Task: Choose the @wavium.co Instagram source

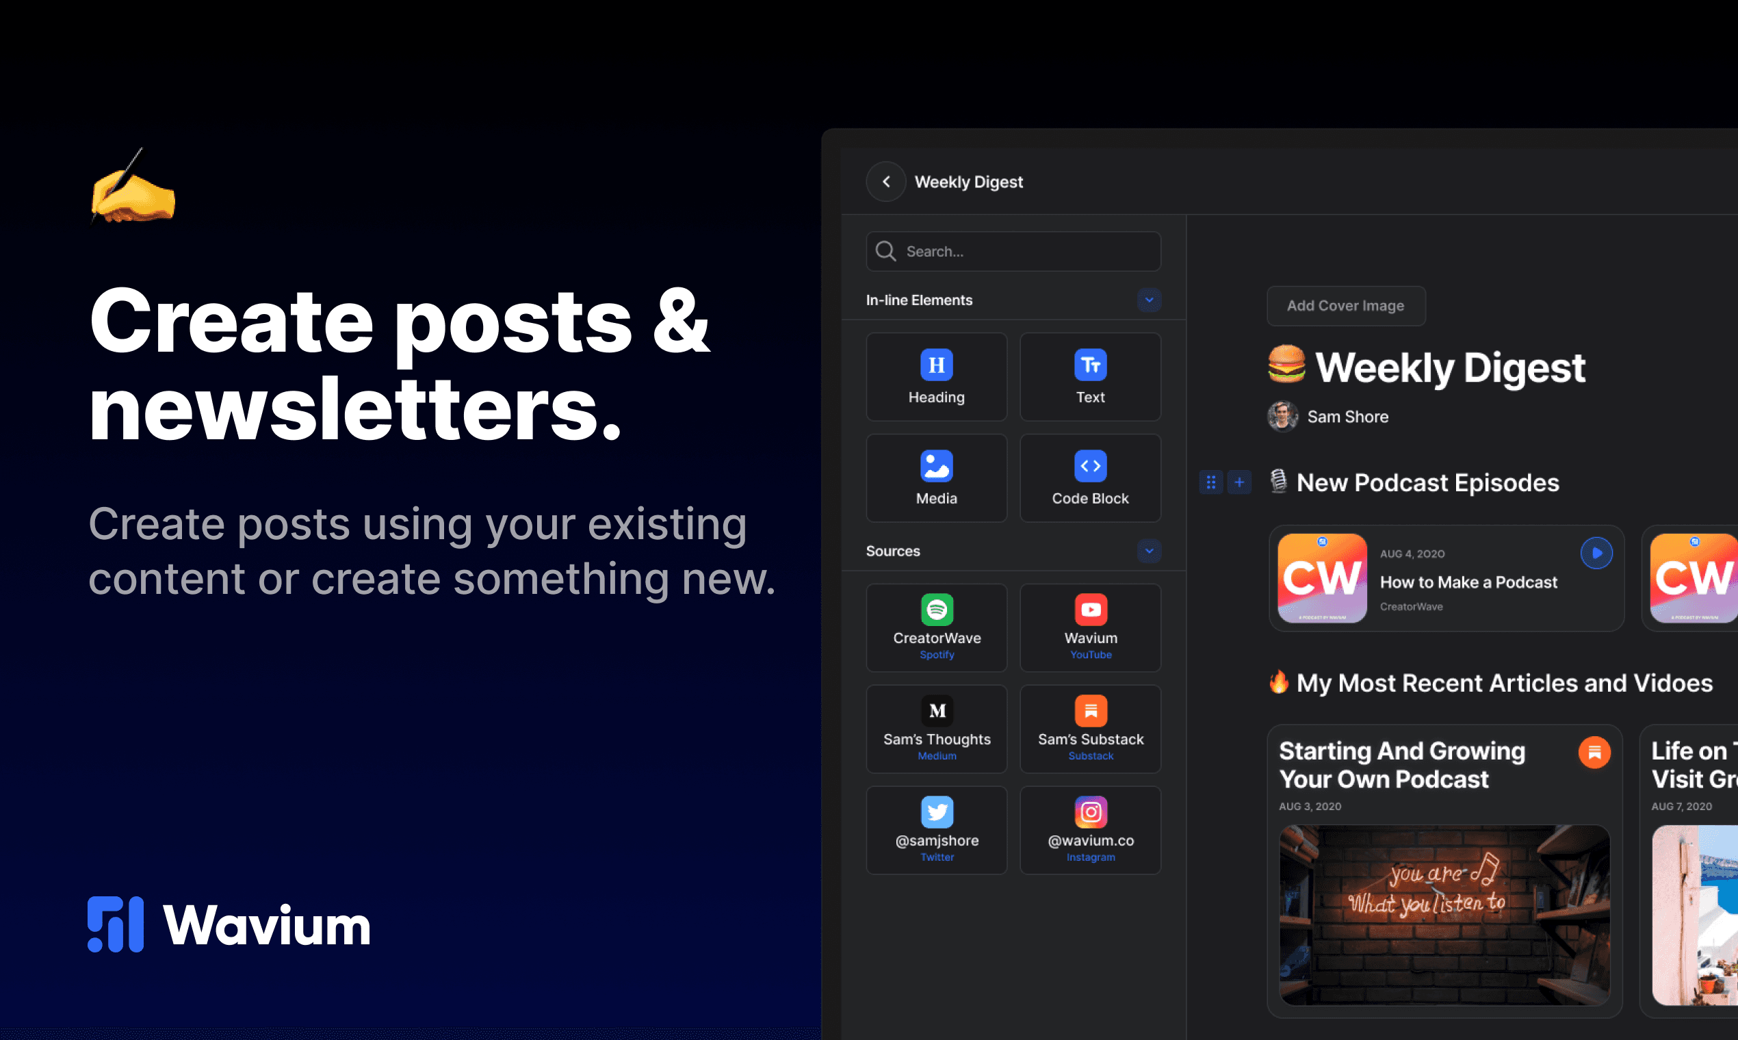Action: [1090, 830]
